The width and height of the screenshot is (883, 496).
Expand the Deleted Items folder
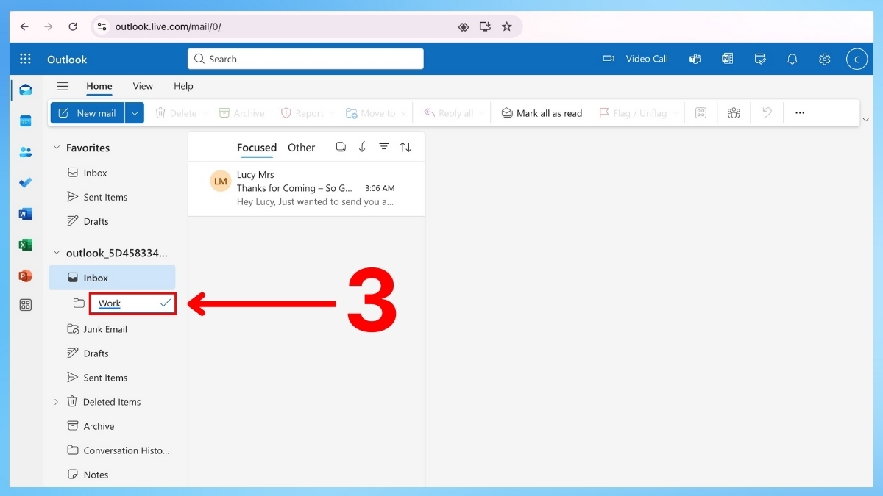coord(57,402)
